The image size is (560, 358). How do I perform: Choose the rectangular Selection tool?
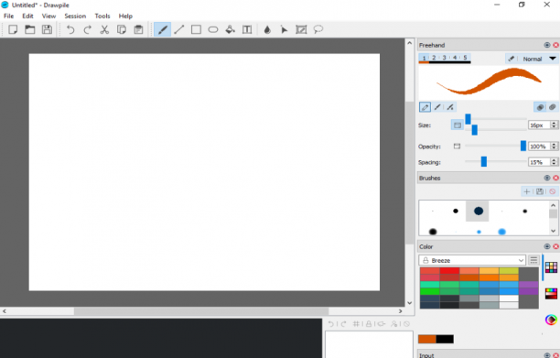(301, 29)
